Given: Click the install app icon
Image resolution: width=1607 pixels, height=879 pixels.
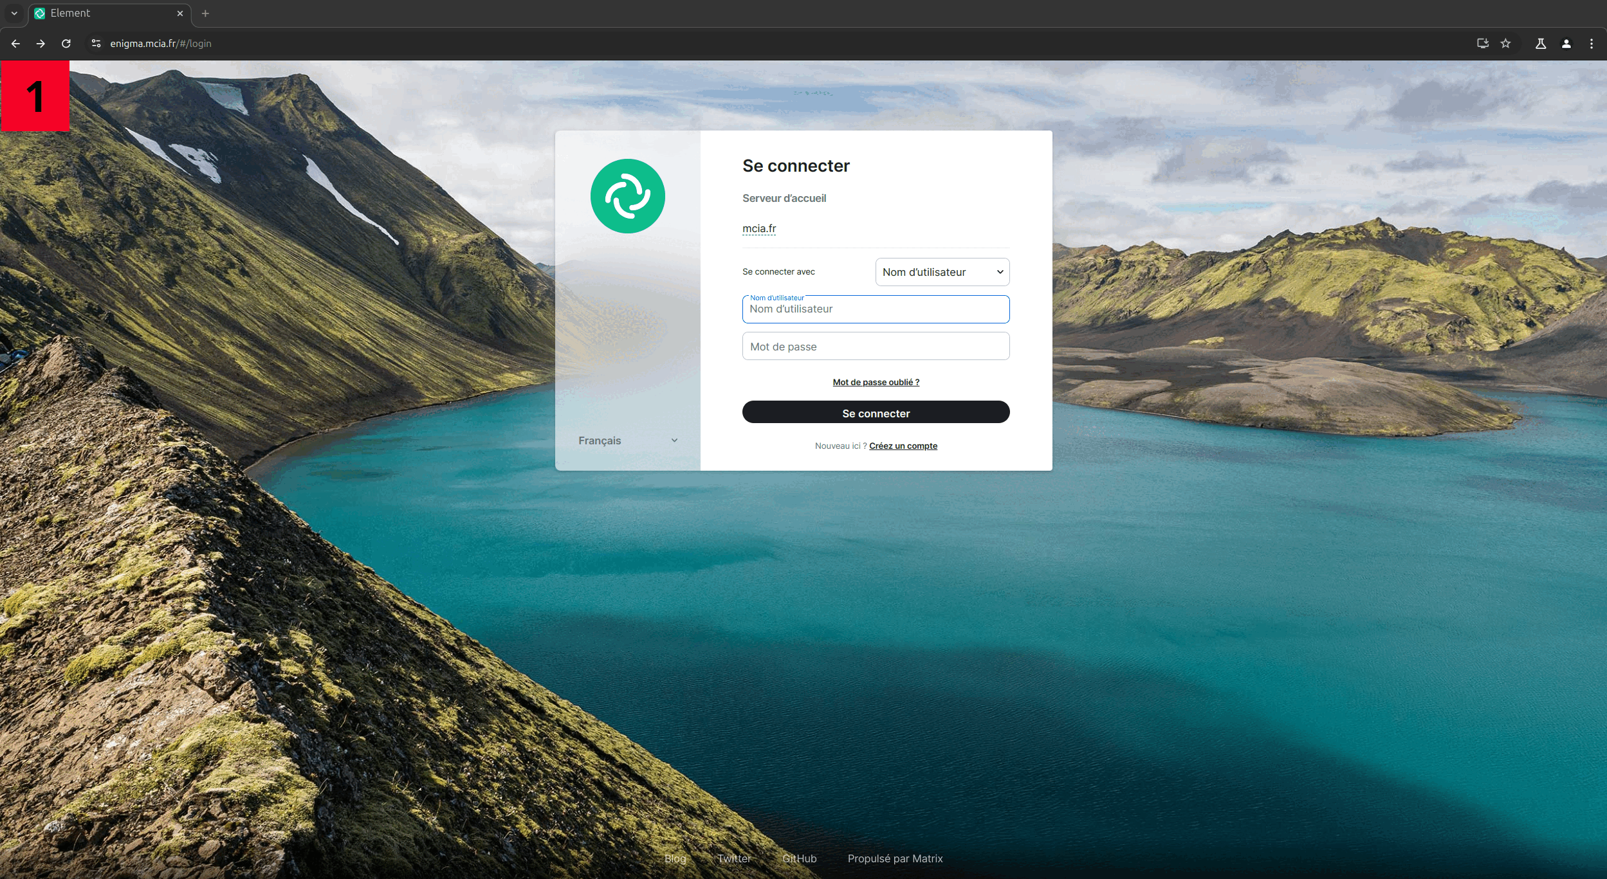Looking at the screenshot, I should coord(1482,44).
